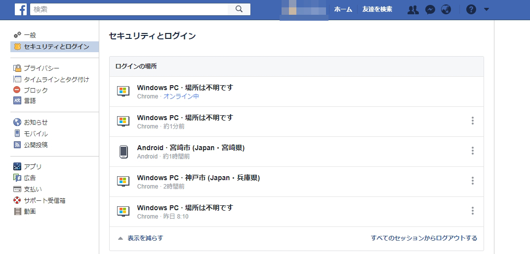Screen dimensions: 530x254
Task: Open the notifications globe icon
Action: tap(446, 9)
